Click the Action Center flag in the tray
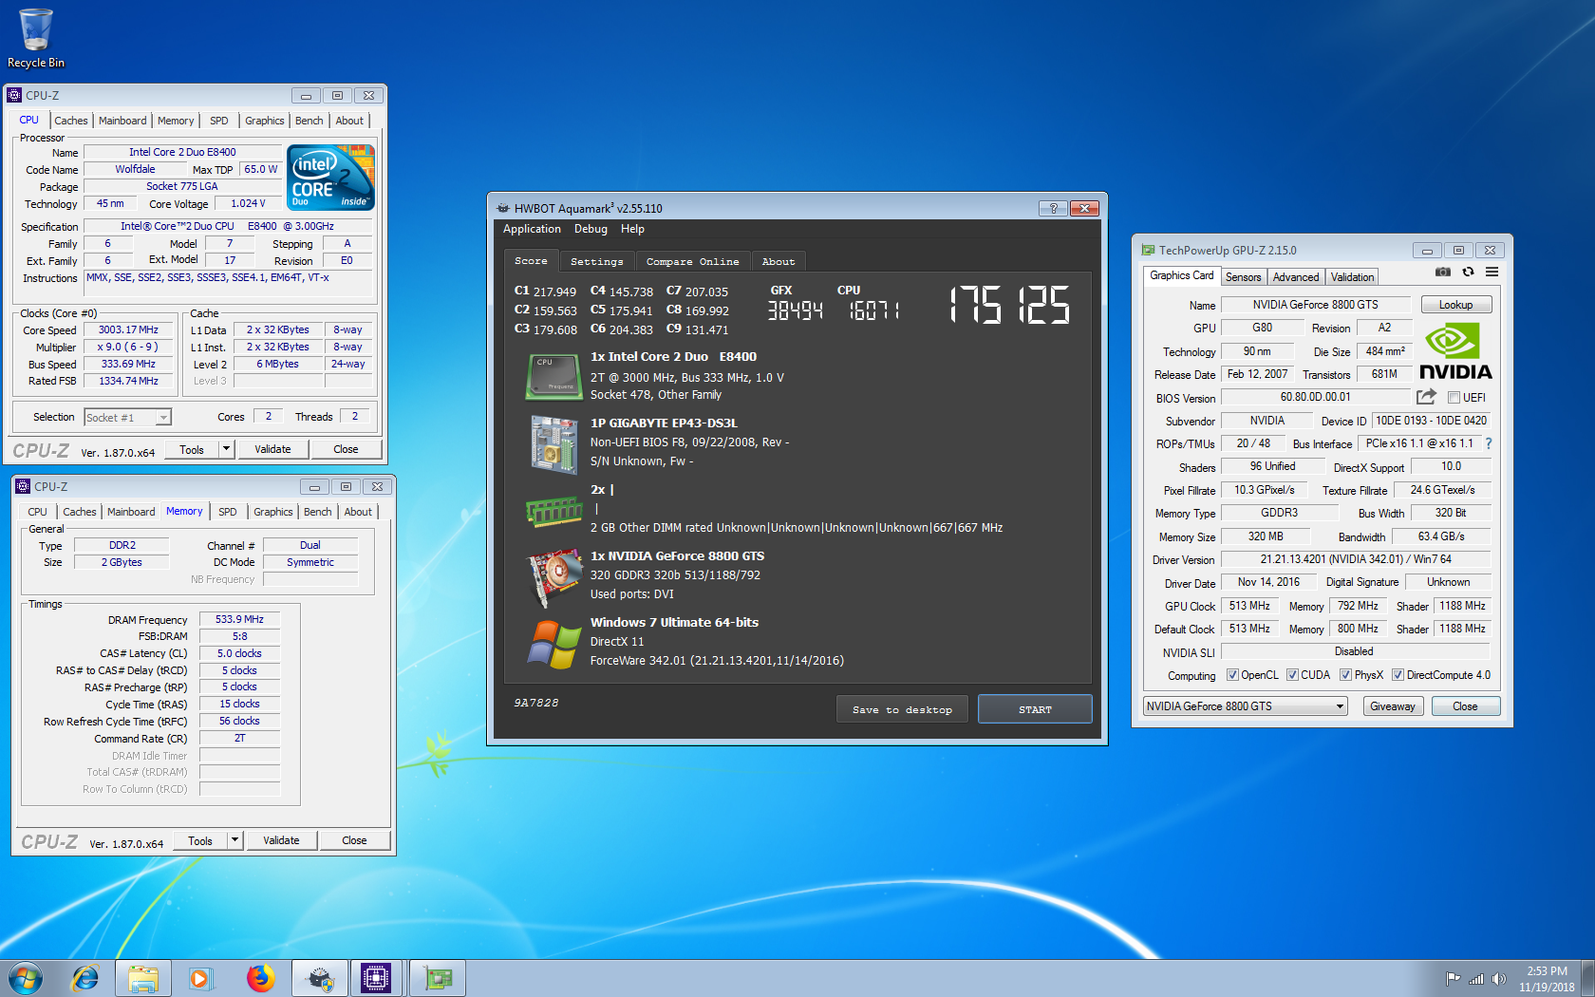Viewport: 1595px width, 997px height. [x=1453, y=979]
